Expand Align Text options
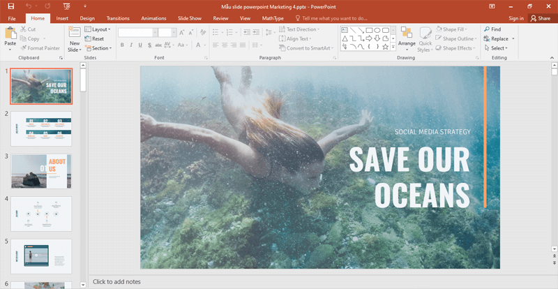Screen dimensions: 558x289 point(295,38)
